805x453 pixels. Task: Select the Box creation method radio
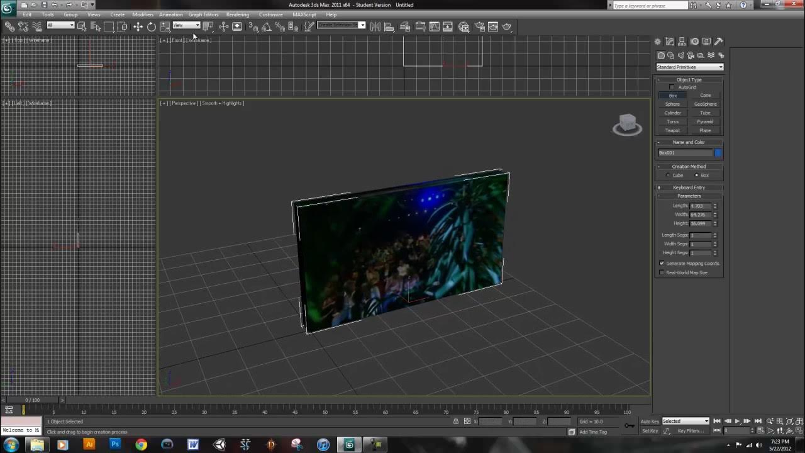696,176
